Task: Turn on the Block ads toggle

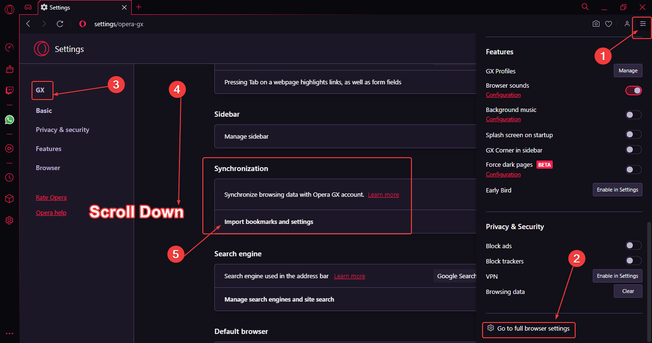Action: point(633,245)
